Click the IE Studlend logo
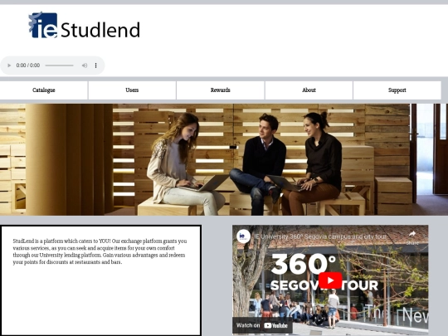 click(x=84, y=25)
